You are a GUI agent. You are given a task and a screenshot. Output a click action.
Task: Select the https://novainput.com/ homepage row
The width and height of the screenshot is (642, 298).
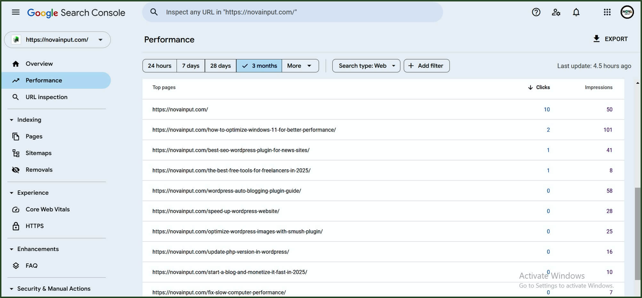(383, 109)
